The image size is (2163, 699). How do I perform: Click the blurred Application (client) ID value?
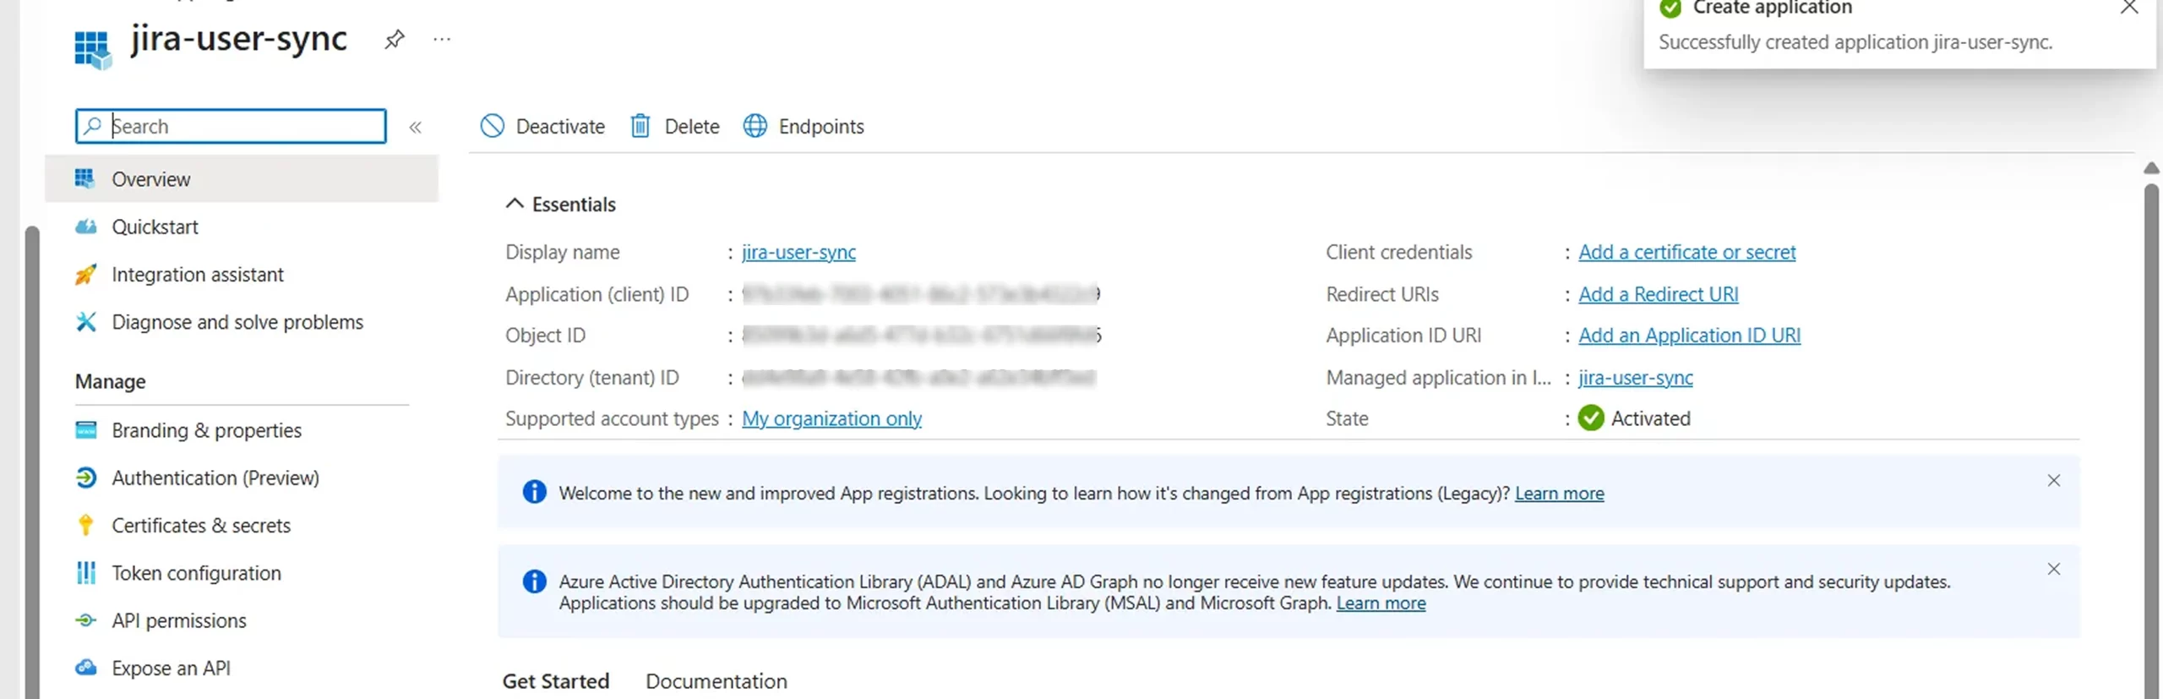tap(921, 294)
